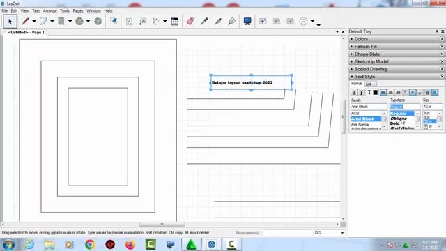Toggle strikethrough text style

(x=361, y=93)
